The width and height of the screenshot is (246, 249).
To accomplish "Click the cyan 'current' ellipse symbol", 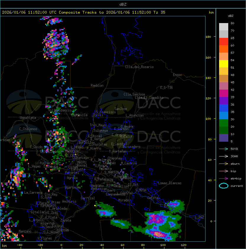I will pos(224,186).
